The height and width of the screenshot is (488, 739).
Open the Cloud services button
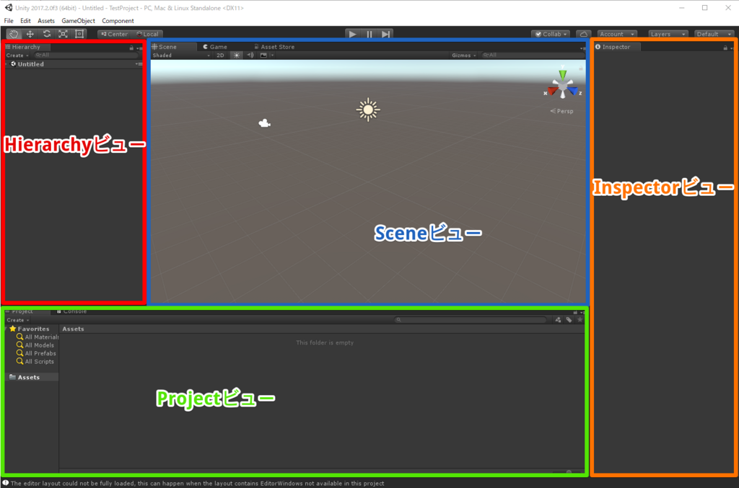583,34
